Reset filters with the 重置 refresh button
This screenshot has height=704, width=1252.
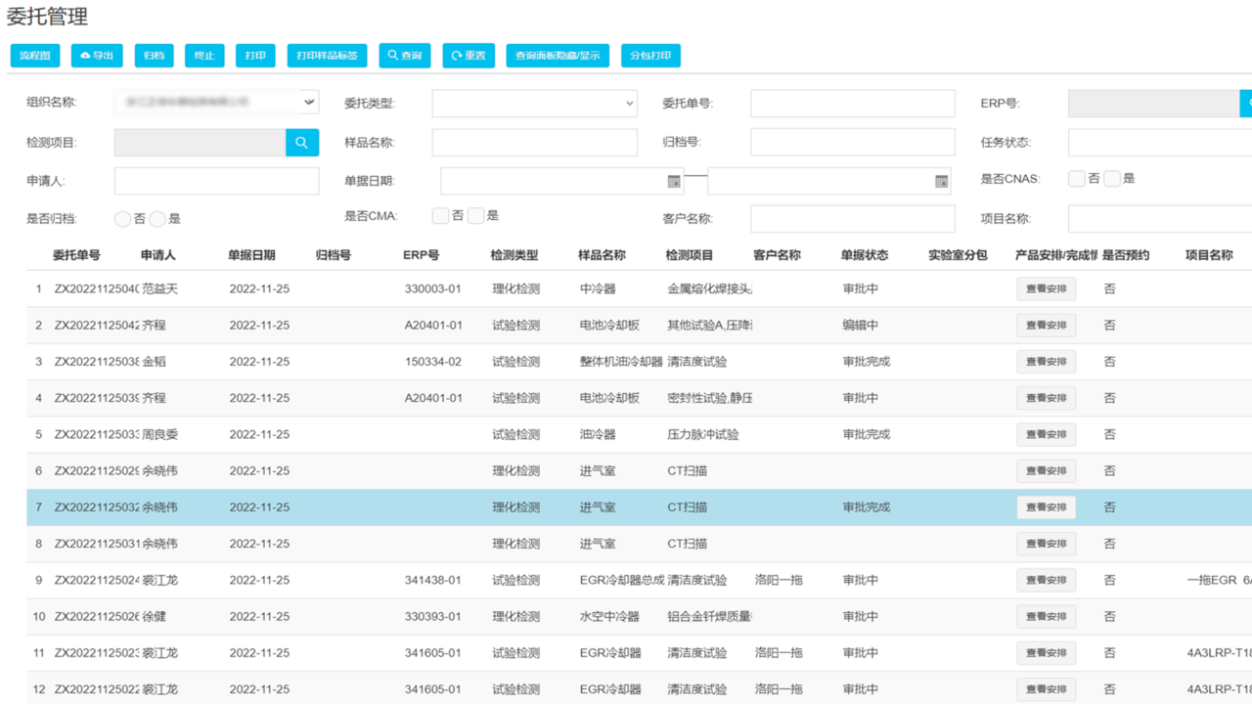pos(469,56)
